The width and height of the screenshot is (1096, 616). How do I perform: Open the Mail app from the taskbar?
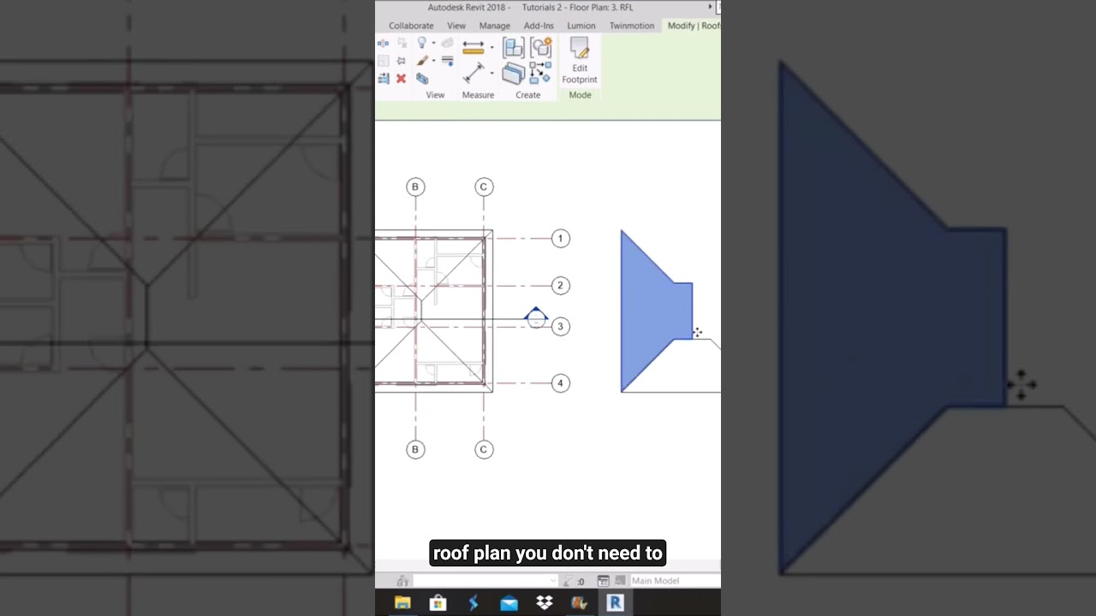[509, 602]
